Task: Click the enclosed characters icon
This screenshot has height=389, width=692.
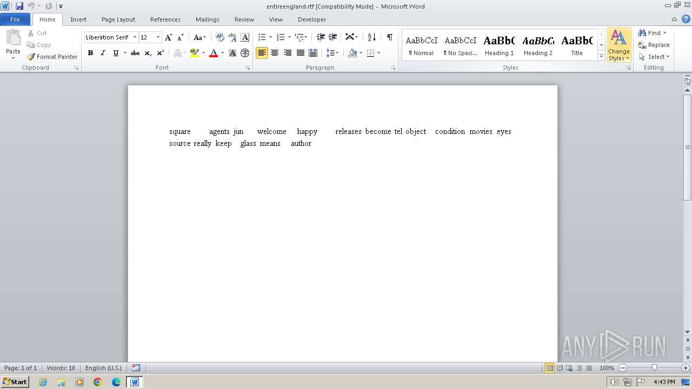Action: [245, 53]
